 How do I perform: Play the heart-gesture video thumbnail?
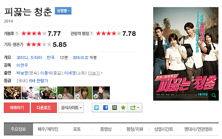click(x=66, y=93)
